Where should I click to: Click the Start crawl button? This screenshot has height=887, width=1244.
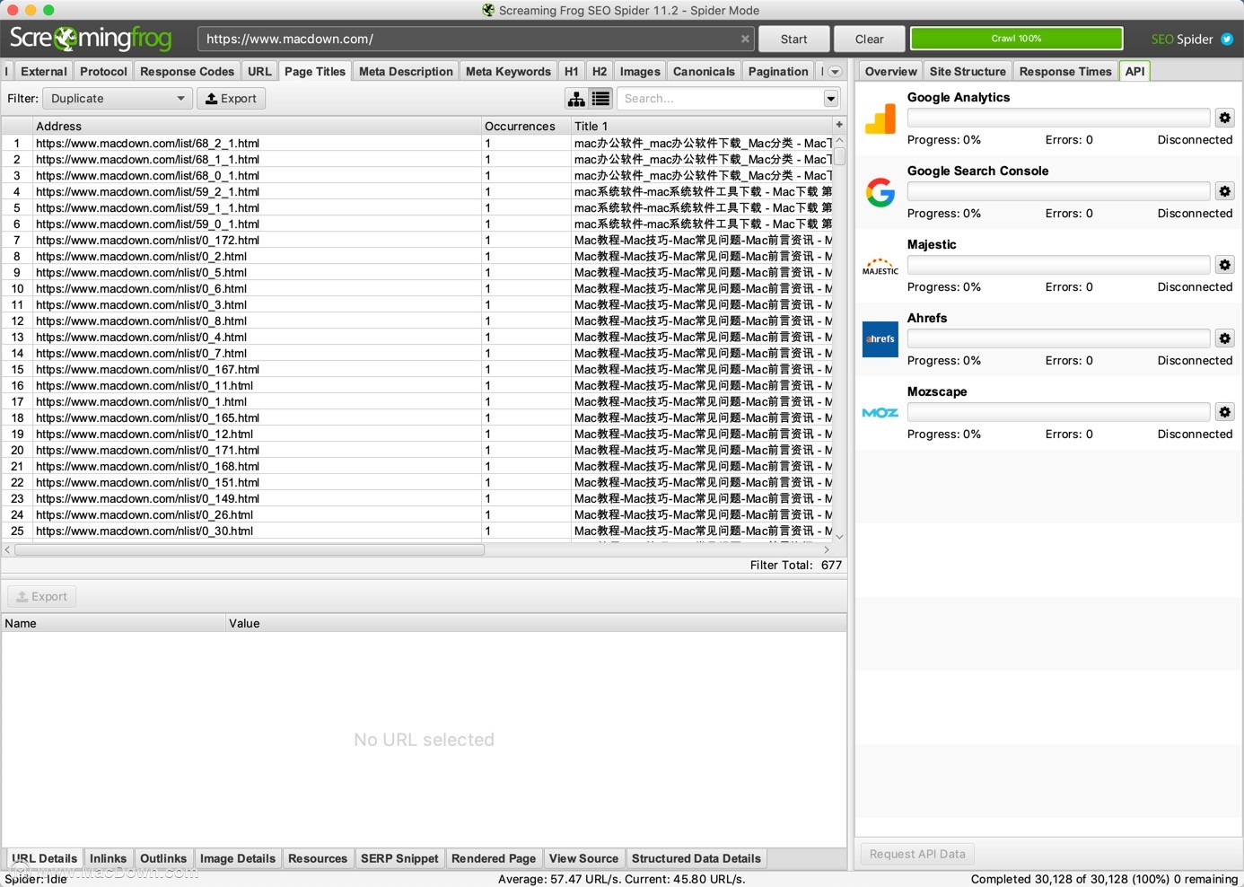tap(793, 39)
